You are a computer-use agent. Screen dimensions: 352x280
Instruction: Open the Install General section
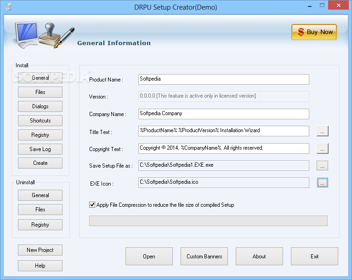tap(40, 78)
